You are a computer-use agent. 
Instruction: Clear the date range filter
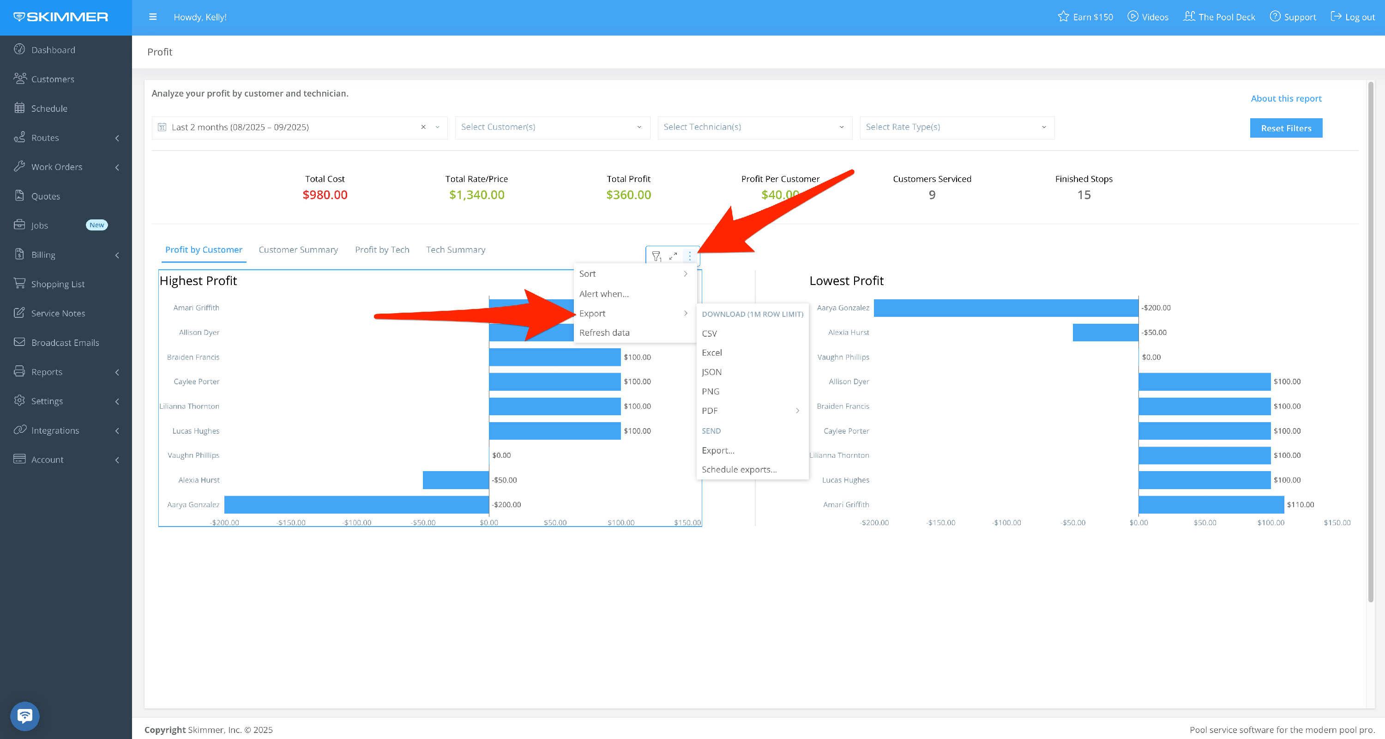(x=423, y=127)
